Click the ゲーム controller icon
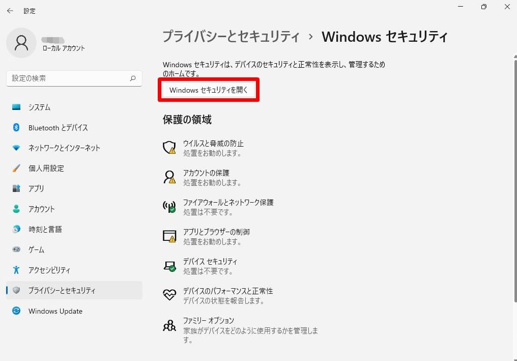This screenshot has height=361, width=517. point(16,249)
